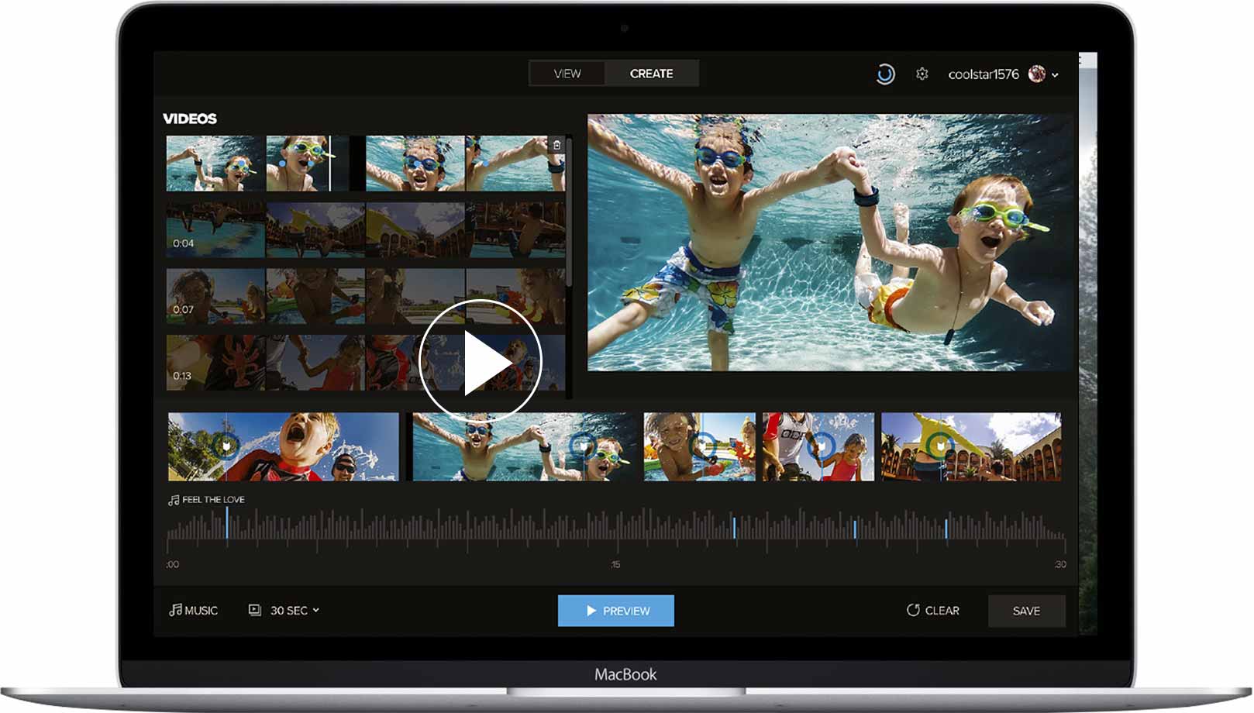Click CLEAR to reset the timeline
The height and width of the screenshot is (713, 1254).
click(933, 611)
